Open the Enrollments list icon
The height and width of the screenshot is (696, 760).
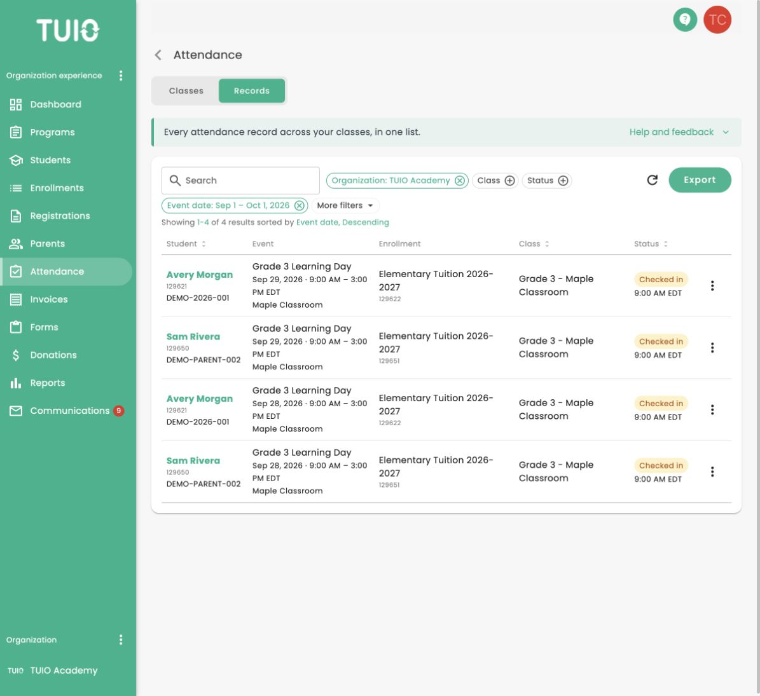point(16,188)
